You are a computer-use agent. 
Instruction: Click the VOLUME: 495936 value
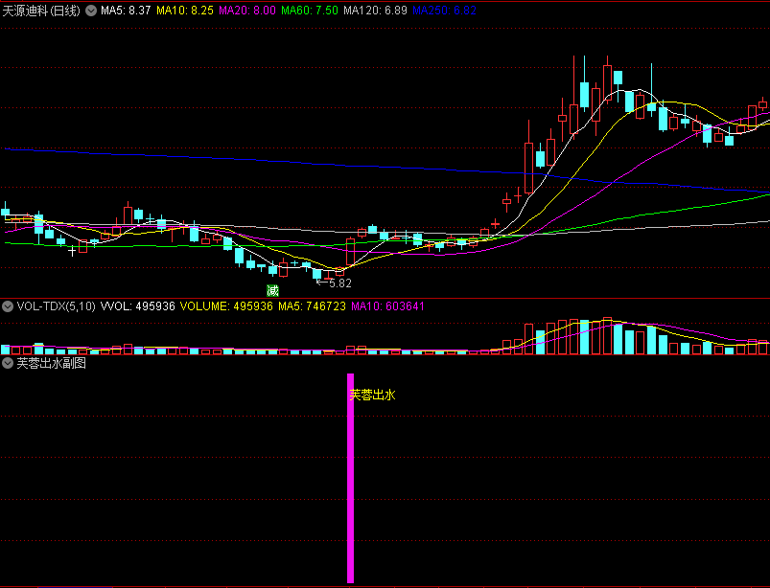coord(226,306)
